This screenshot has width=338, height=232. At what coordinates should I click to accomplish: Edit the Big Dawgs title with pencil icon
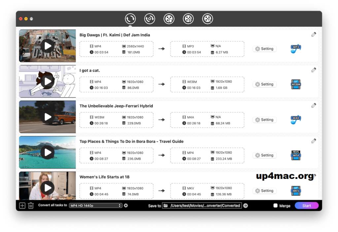click(x=314, y=35)
